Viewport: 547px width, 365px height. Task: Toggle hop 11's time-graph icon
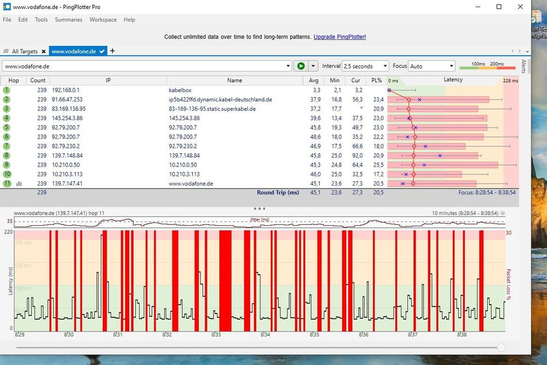[x=19, y=183]
